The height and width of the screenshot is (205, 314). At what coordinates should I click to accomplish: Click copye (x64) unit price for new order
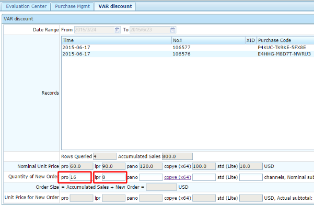pyautogui.click(x=204, y=198)
